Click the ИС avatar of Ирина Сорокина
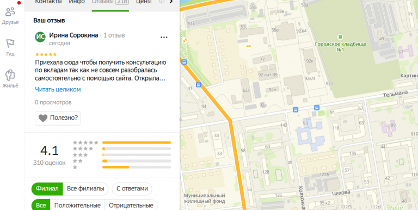The image size is (418, 210). click(40, 37)
